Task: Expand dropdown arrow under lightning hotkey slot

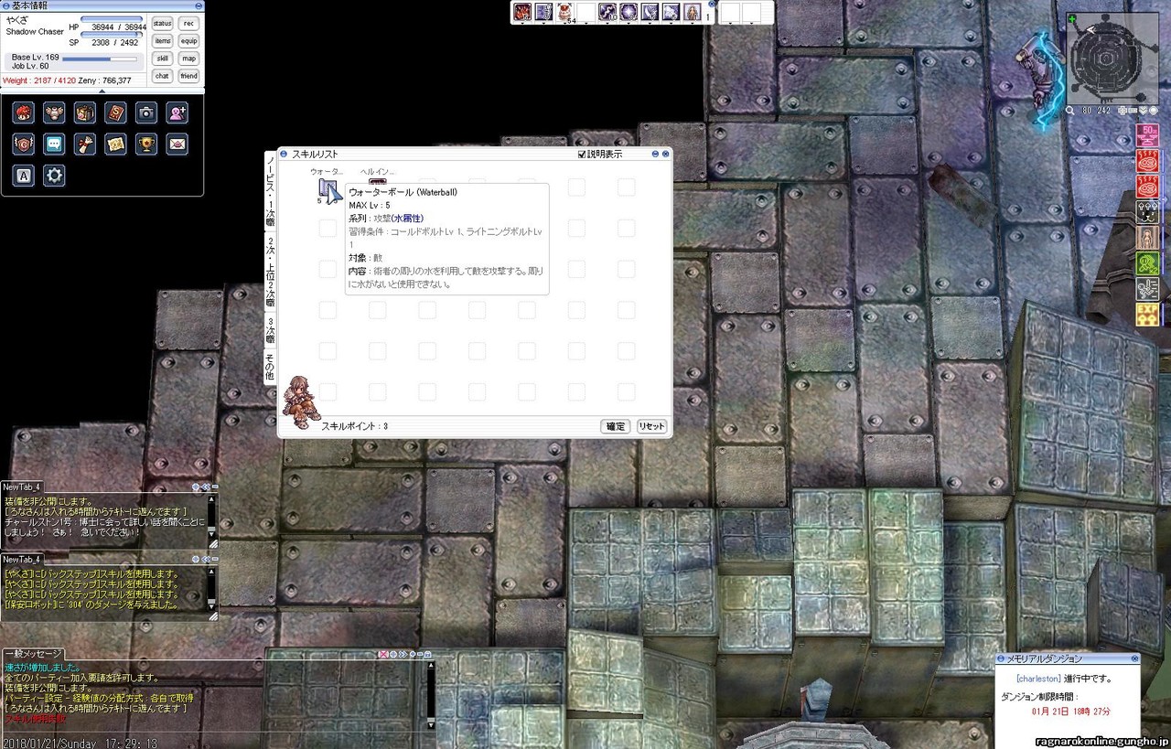Action: pos(607,25)
